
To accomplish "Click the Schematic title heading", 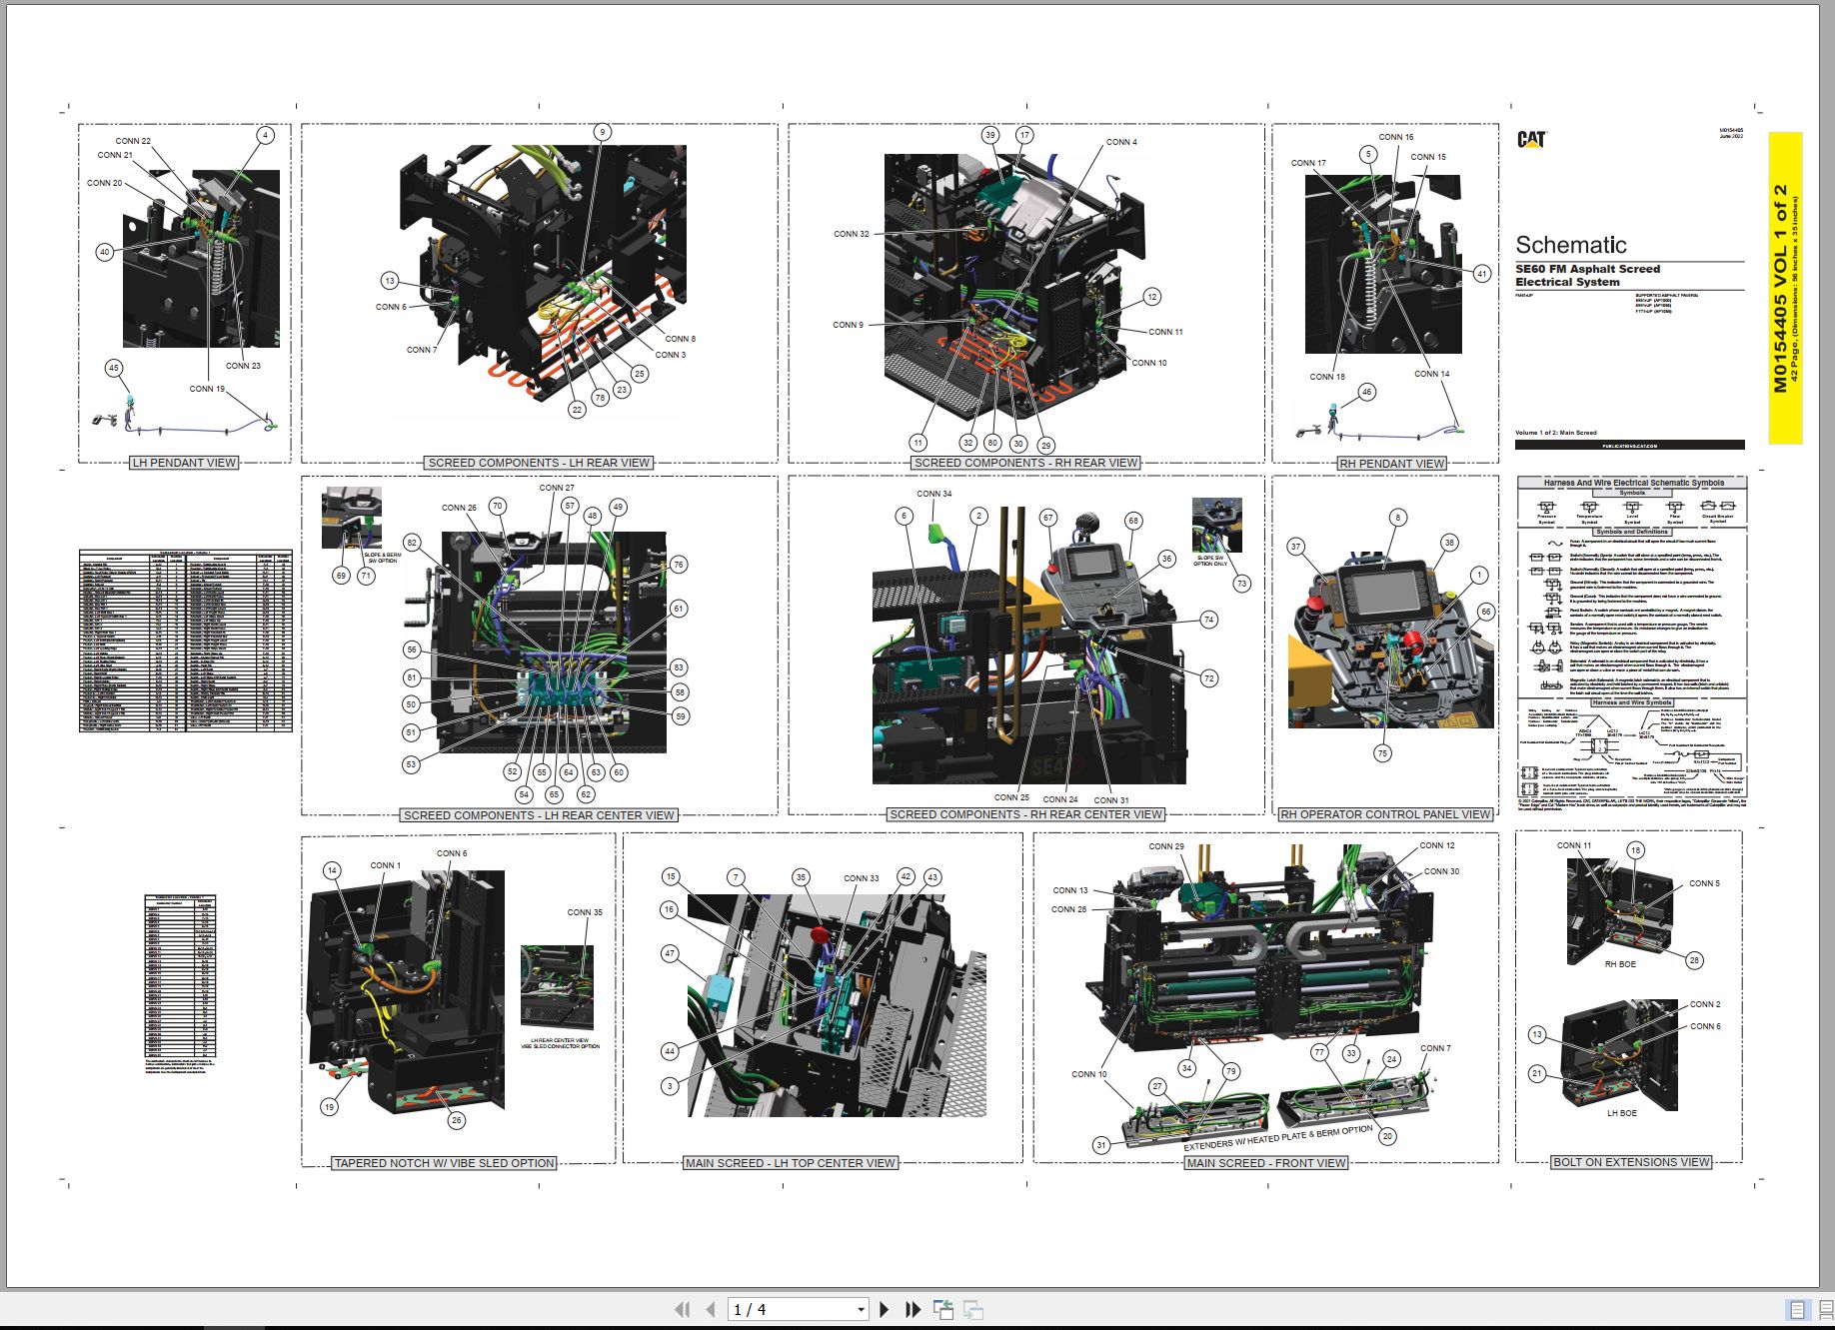I will tap(1570, 245).
